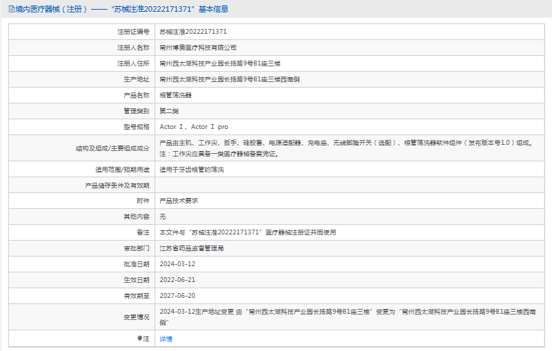Click management category 第二类
Viewport: 552px width, 351px height.
[x=169, y=111]
